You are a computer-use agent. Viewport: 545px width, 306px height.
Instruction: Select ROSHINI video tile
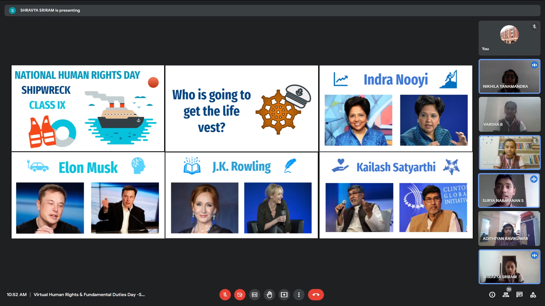click(509, 152)
